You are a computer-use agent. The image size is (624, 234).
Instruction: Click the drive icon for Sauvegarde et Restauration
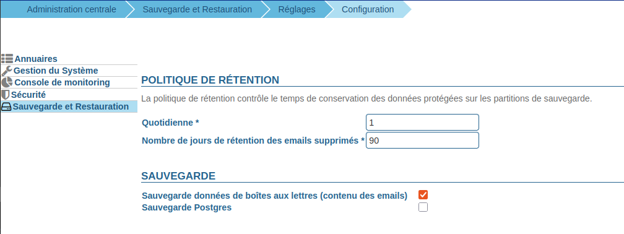coord(6,106)
